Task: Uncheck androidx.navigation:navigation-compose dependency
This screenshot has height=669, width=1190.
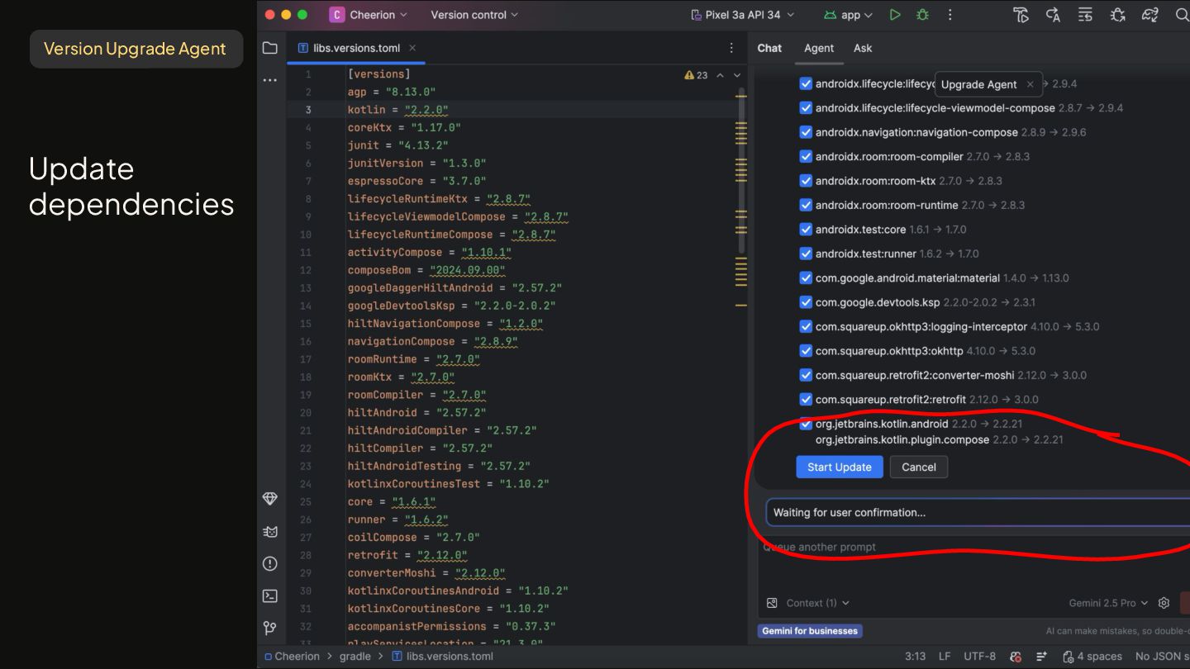Action: click(x=806, y=132)
